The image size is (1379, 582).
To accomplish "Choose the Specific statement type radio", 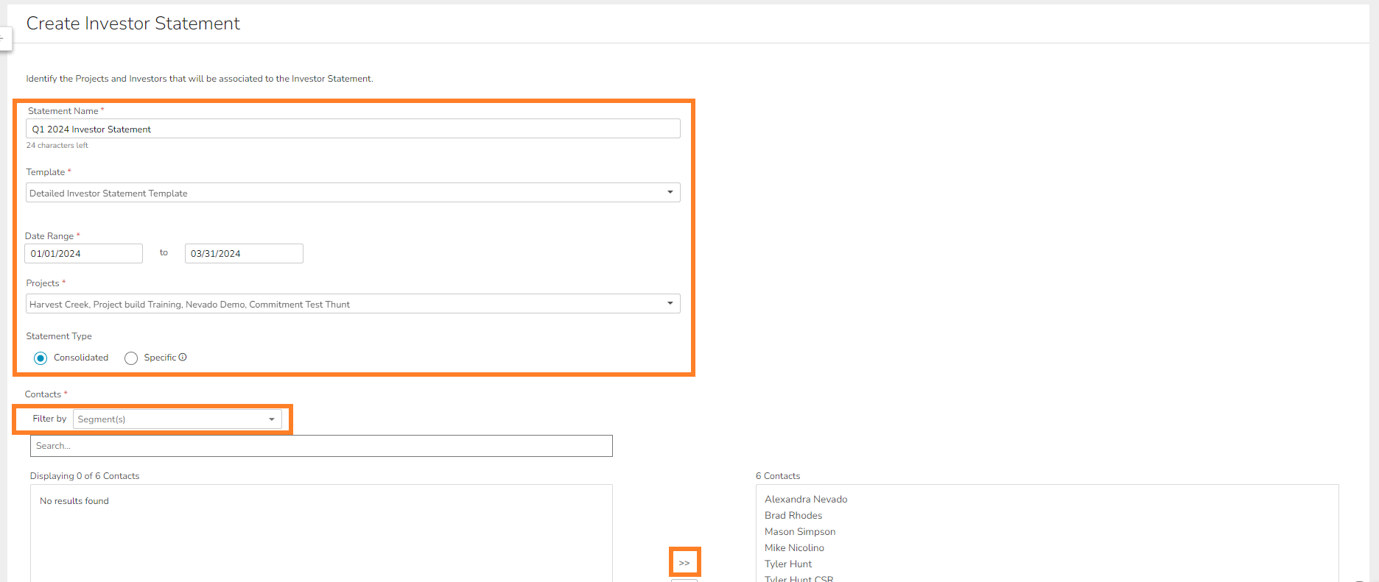I will tap(131, 358).
